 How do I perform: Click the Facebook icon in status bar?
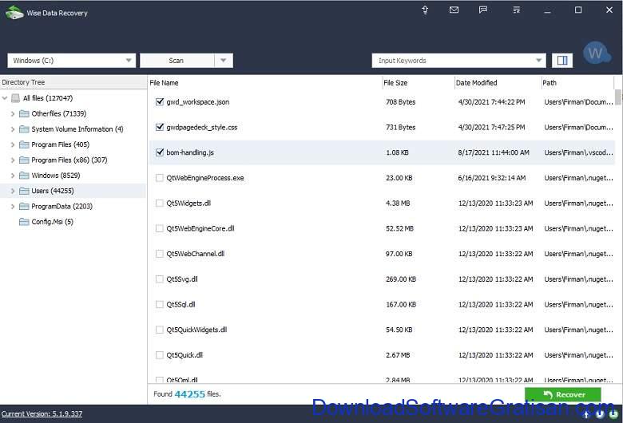pyautogui.click(x=587, y=414)
